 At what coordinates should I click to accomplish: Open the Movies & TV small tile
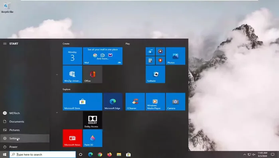(x=150, y=52)
